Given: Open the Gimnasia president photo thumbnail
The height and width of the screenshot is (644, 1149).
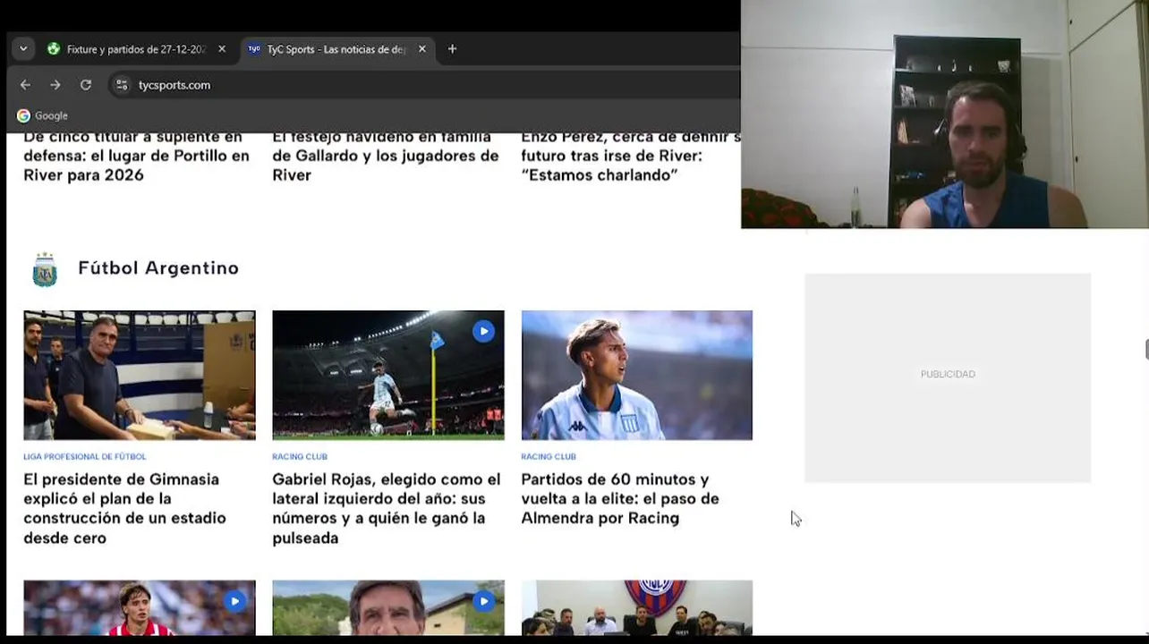Looking at the screenshot, I should point(140,375).
